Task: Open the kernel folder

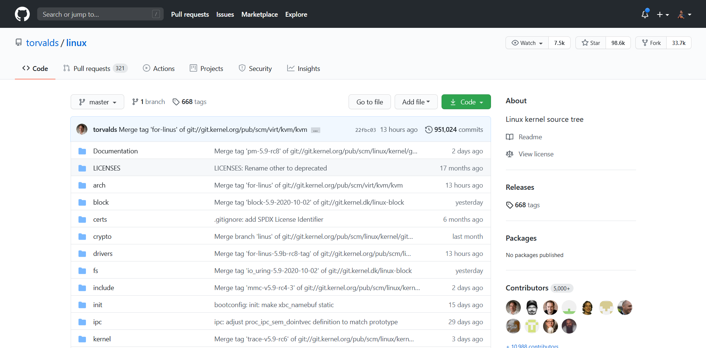Action: pyautogui.click(x=102, y=339)
